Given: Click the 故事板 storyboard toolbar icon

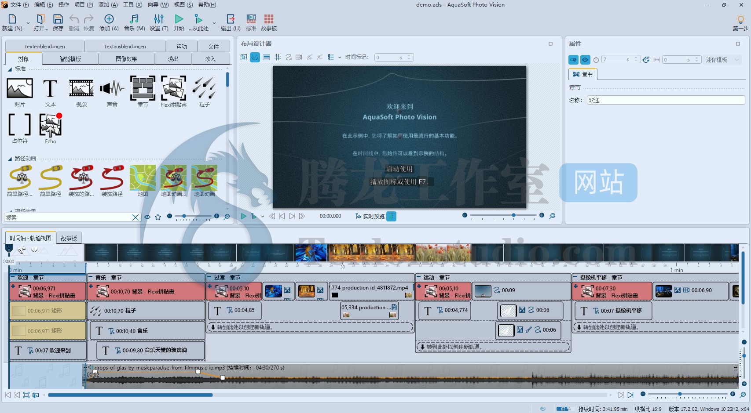Looking at the screenshot, I should (268, 22).
